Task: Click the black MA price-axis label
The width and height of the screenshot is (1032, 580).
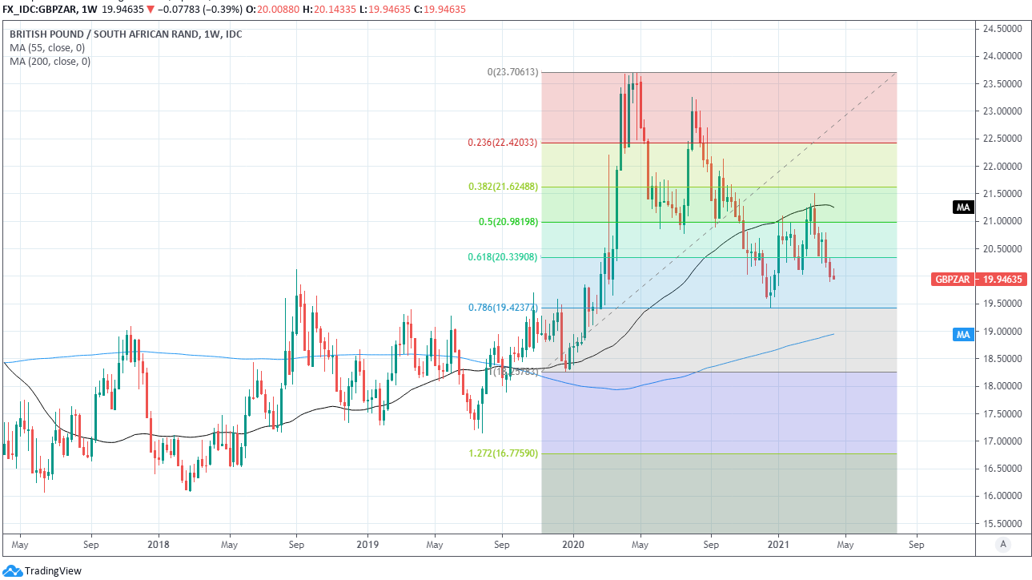Action: (x=963, y=207)
